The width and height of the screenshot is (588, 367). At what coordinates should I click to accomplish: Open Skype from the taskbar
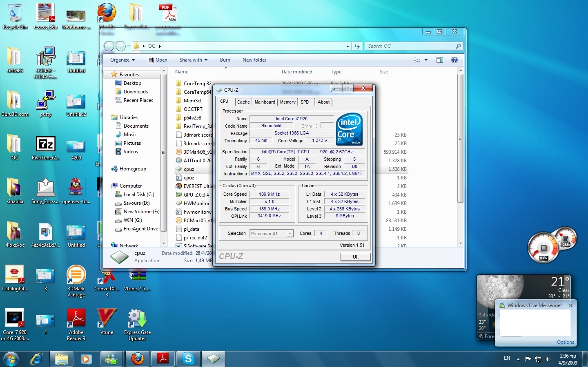pos(188,359)
